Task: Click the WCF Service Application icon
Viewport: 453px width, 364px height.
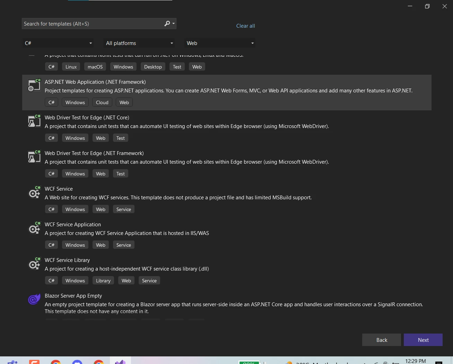Action: click(x=34, y=228)
